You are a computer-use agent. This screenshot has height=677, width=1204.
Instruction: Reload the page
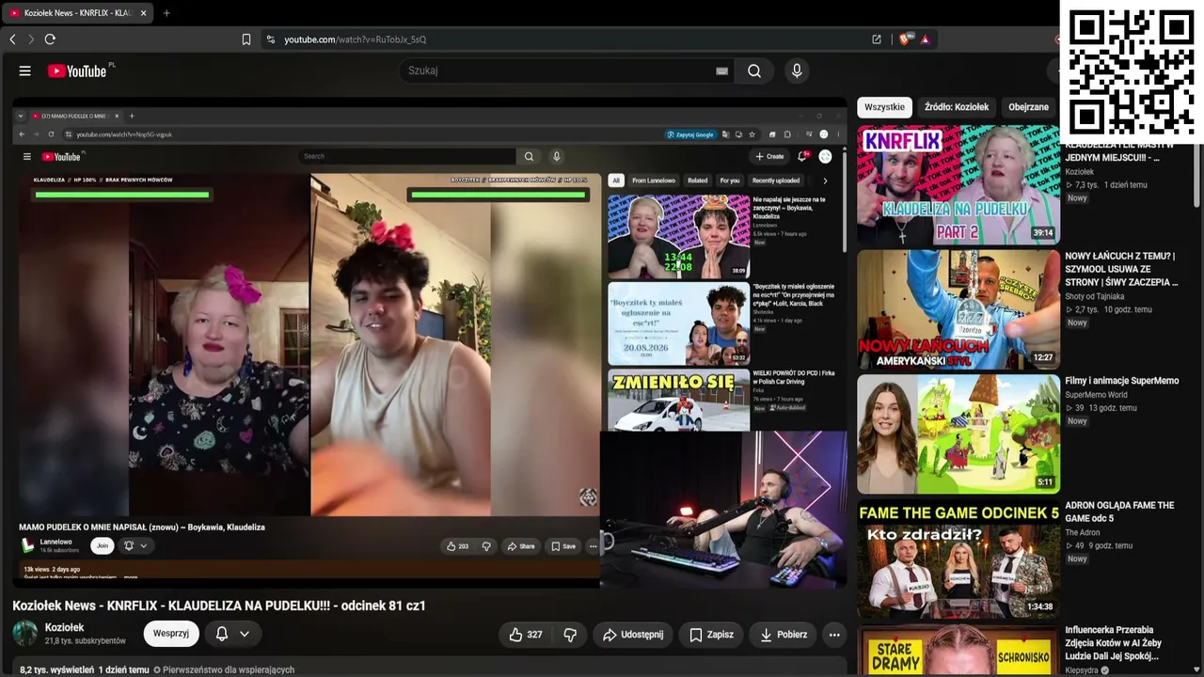[50, 39]
